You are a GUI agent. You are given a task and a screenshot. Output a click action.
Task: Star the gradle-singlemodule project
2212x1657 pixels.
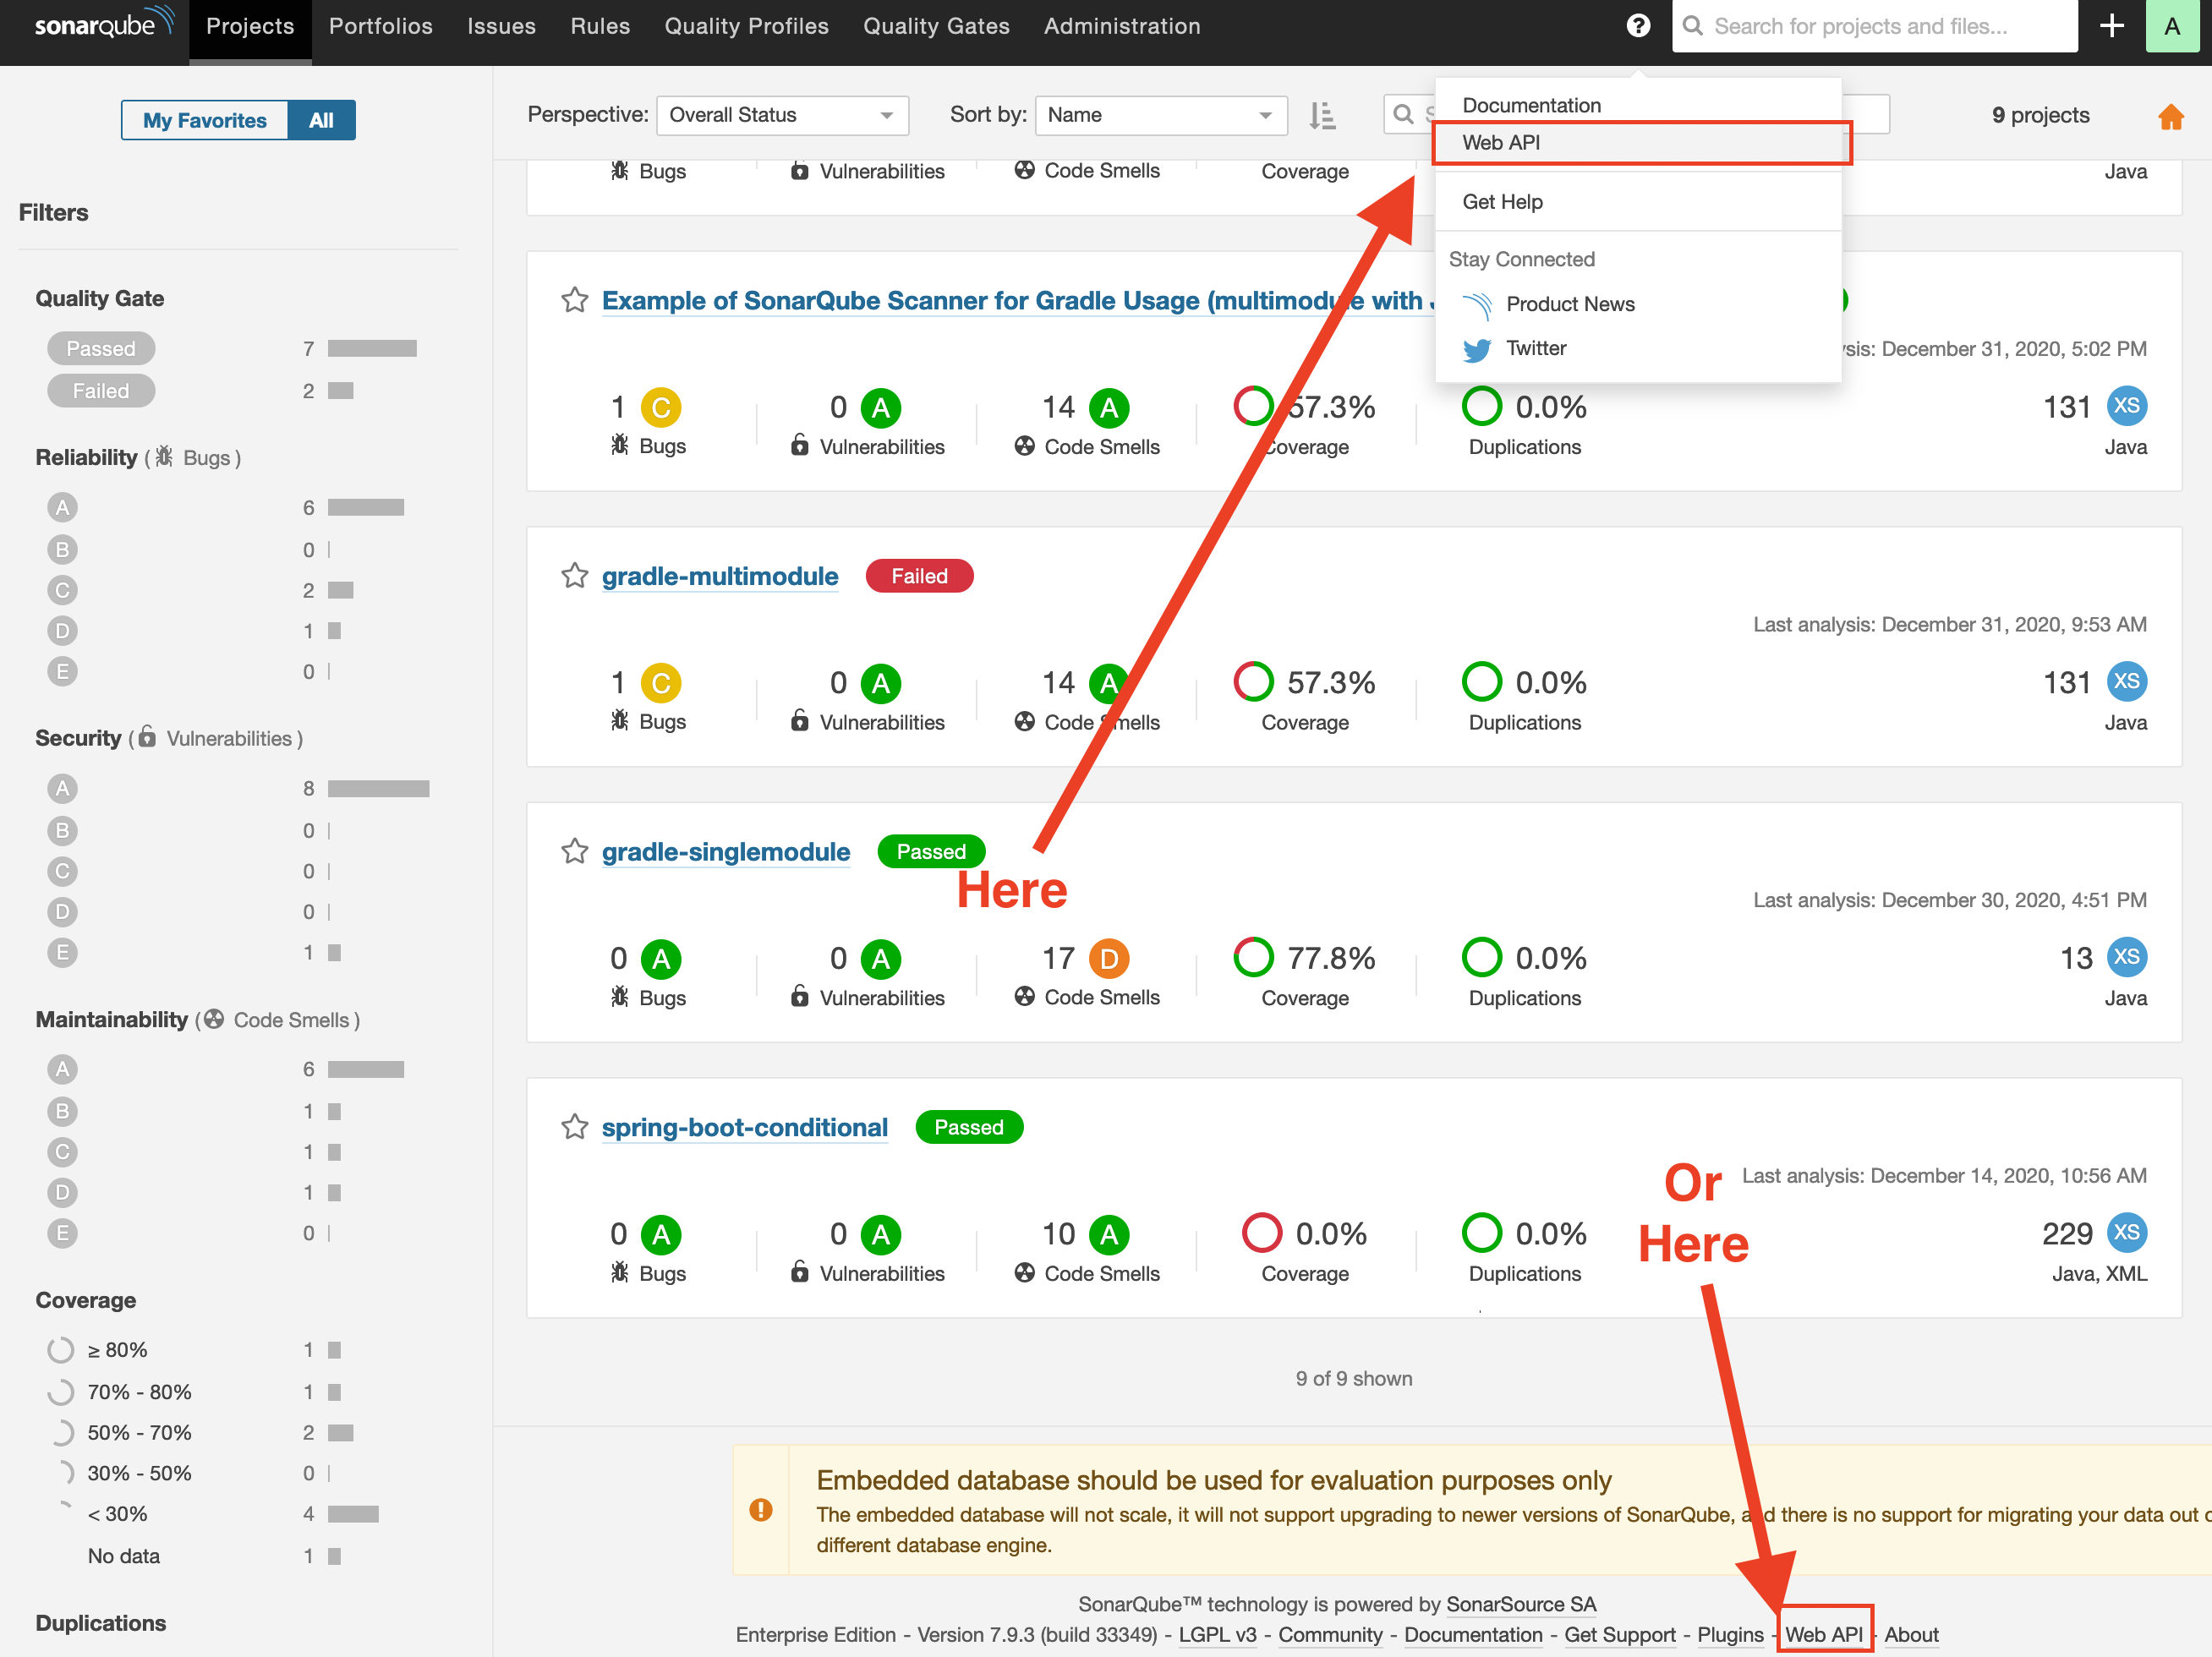click(574, 851)
